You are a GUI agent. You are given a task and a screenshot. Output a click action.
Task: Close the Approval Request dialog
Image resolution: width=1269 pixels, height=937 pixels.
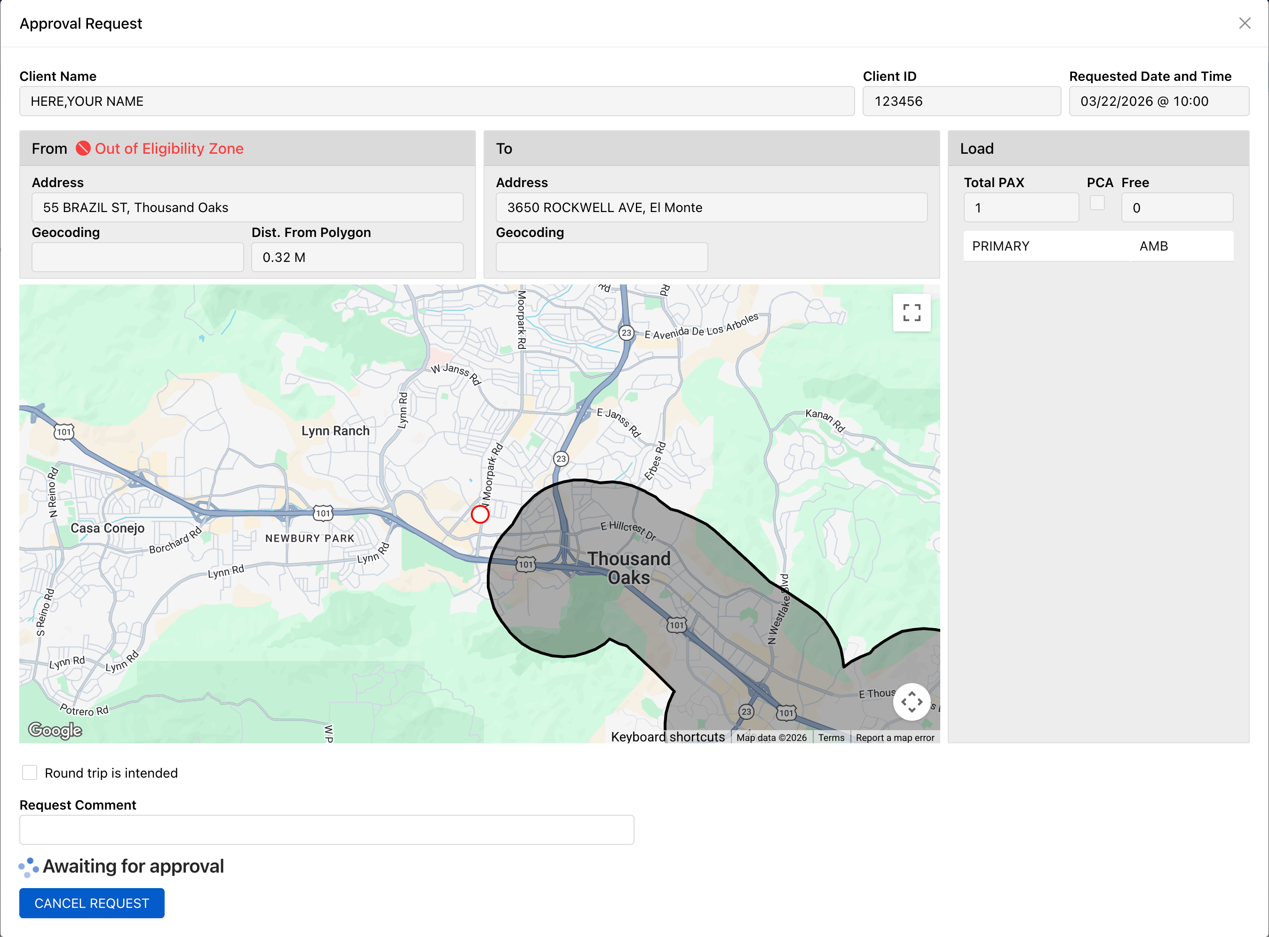(x=1245, y=23)
